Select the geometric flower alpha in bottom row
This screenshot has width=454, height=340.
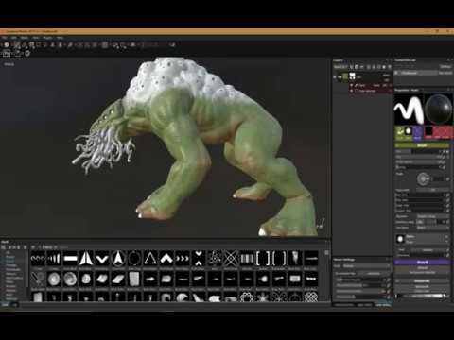(x=247, y=297)
